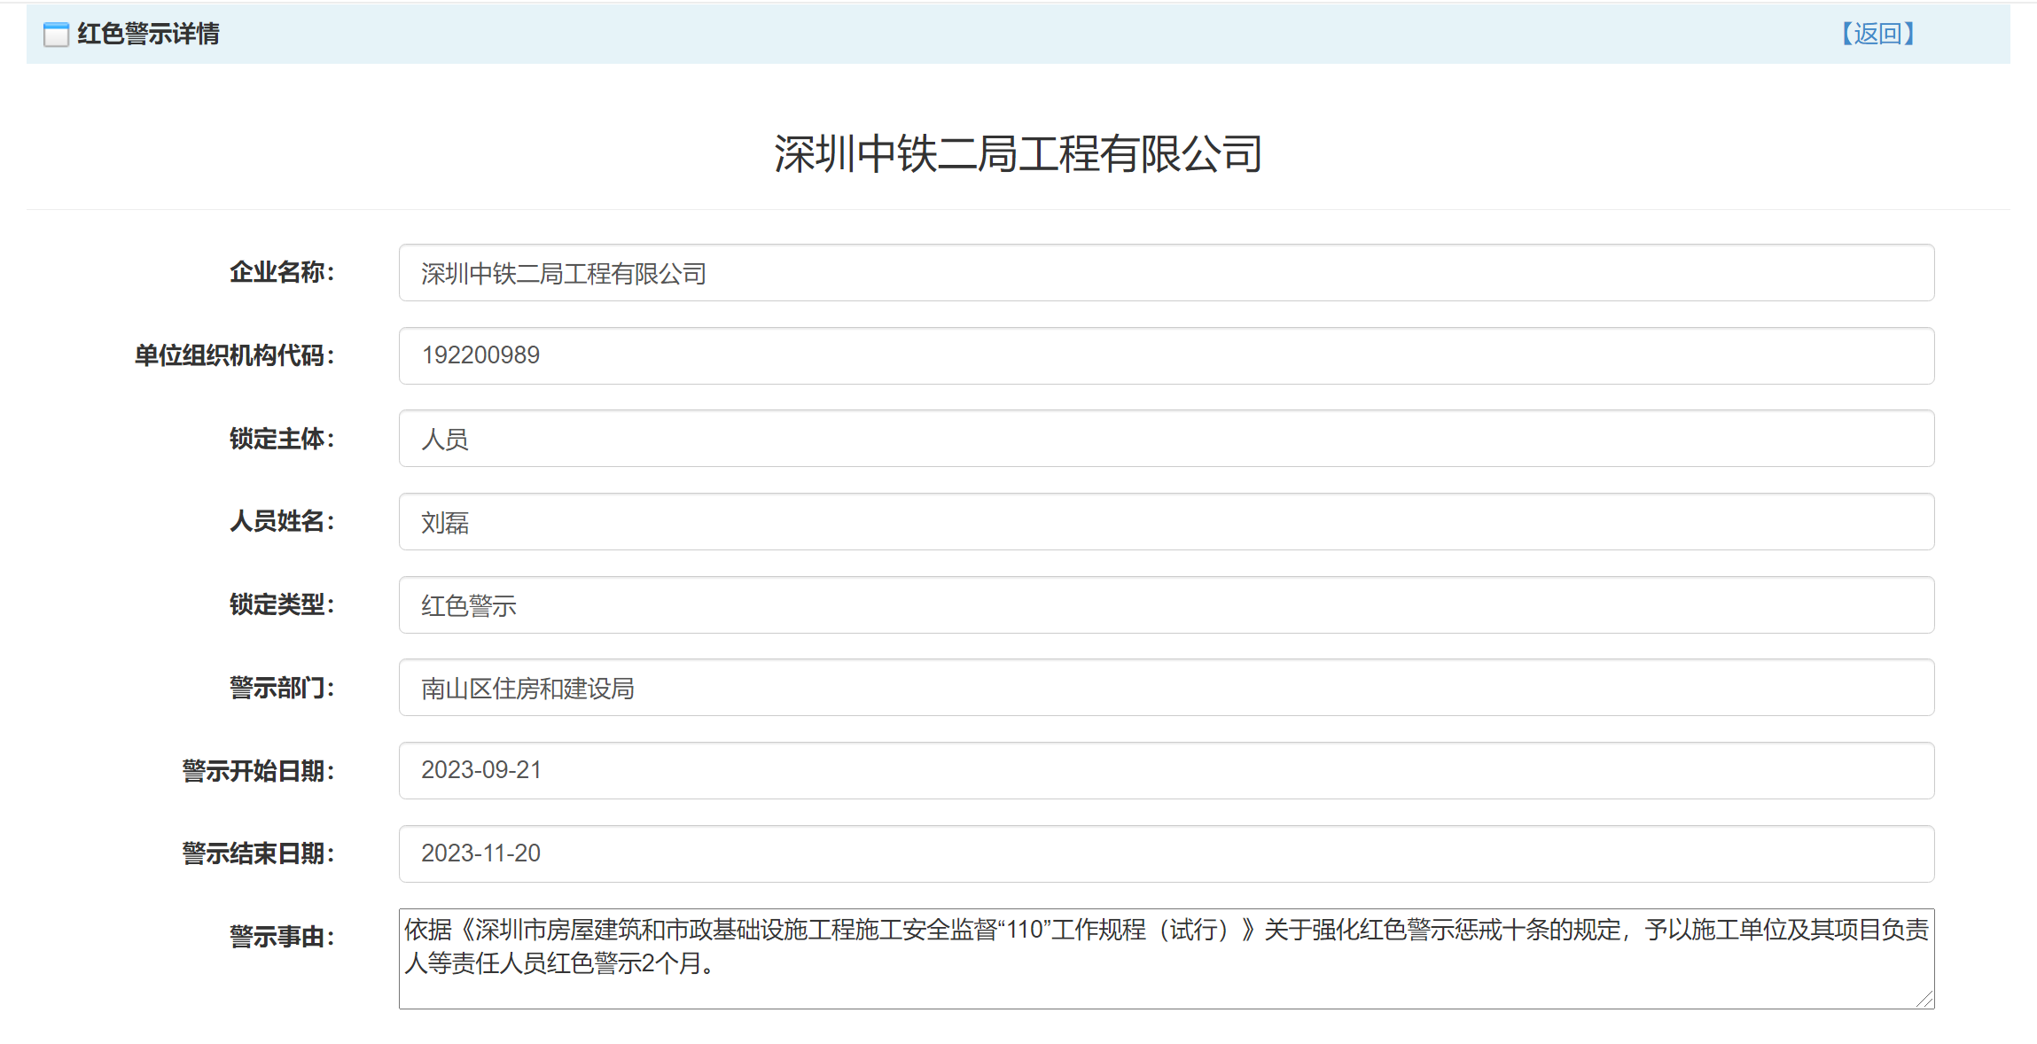The height and width of the screenshot is (1044, 2037).
Task: Click the 人员姓名 label
Action: tap(282, 521)
